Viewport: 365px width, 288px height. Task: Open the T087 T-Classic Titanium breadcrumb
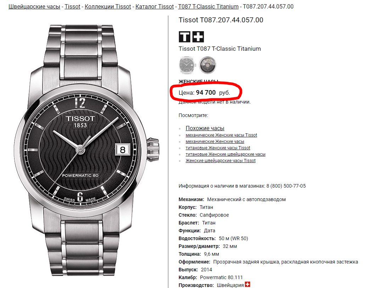tap(208, 6)
